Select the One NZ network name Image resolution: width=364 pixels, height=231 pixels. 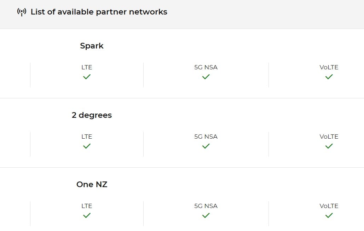pyautogui.click(x=92, y=185)
